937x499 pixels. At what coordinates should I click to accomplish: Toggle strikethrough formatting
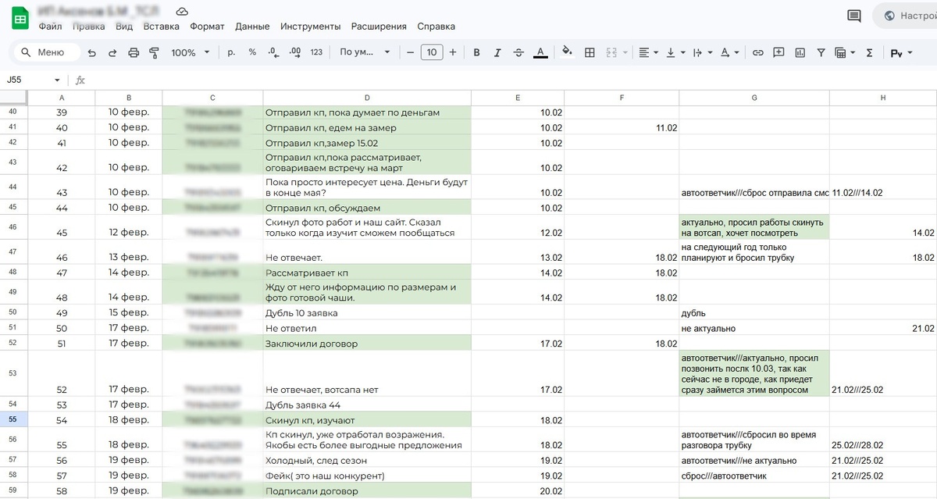click(519, 52)
